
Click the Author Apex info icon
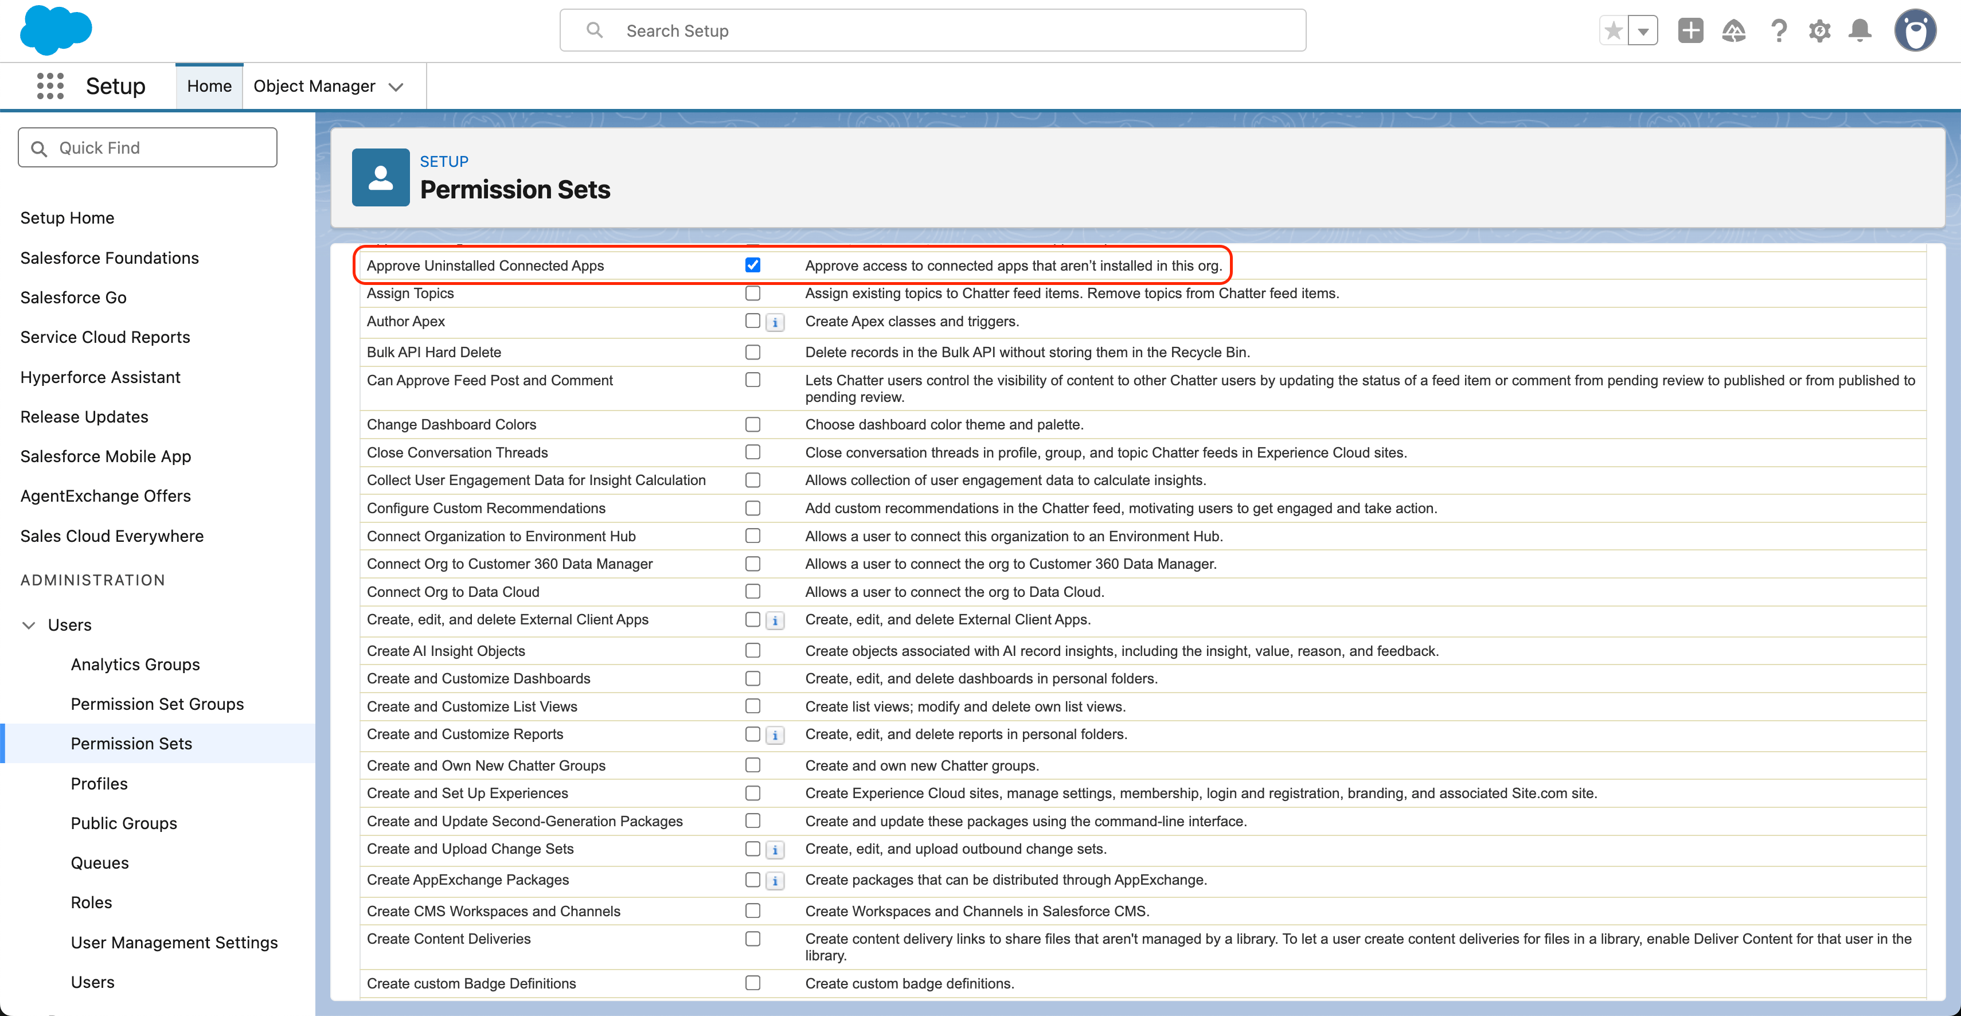click(x=775, y=323)
